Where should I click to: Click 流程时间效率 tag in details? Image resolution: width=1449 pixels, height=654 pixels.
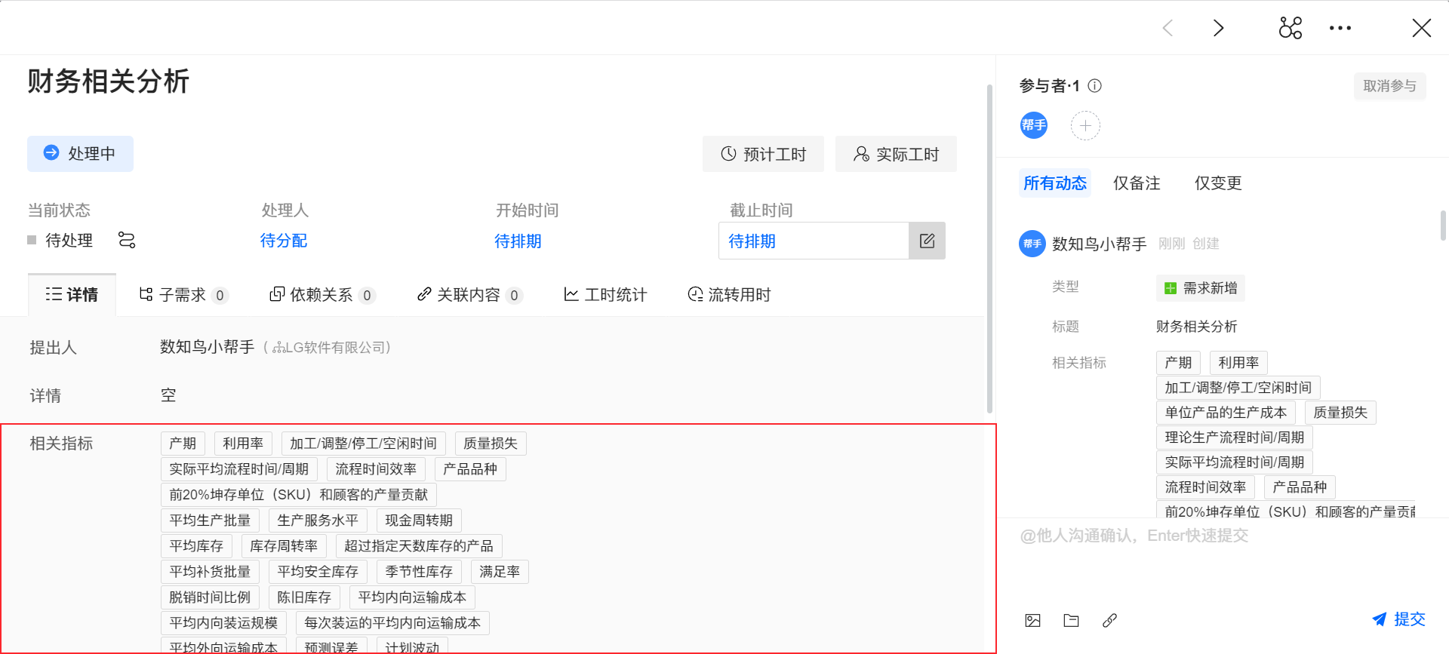point(376,469)
